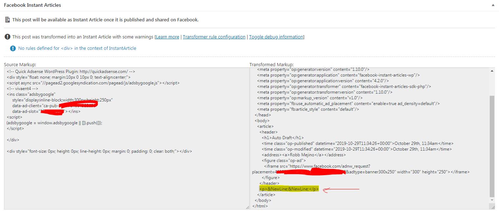Click the Facebook Instant Articles panel title

click(x=33, y=5)
